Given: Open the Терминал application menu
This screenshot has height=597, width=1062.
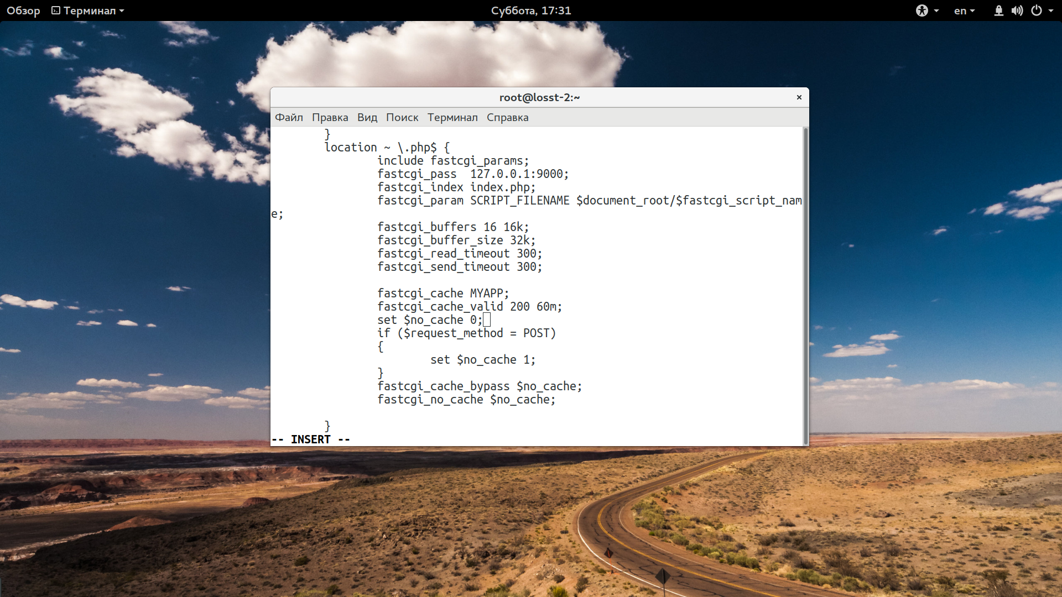Looking at the screenshot, I should pyautogui.click(x=88, y=11).
